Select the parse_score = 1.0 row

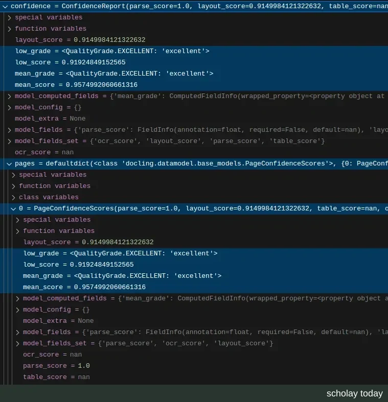tap(194, 366)
